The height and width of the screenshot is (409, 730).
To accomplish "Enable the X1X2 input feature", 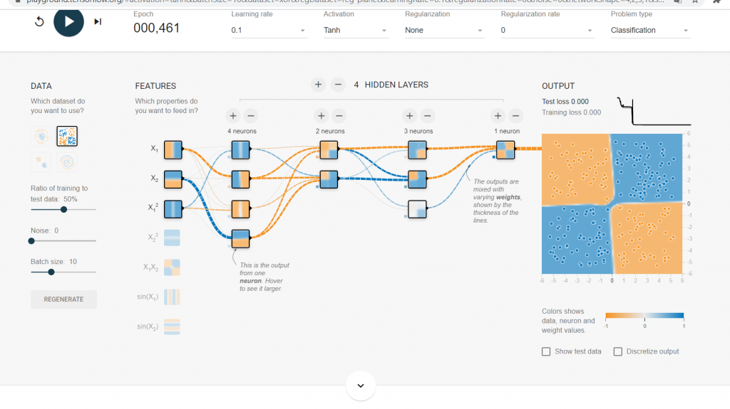I will tap(172, 267).
